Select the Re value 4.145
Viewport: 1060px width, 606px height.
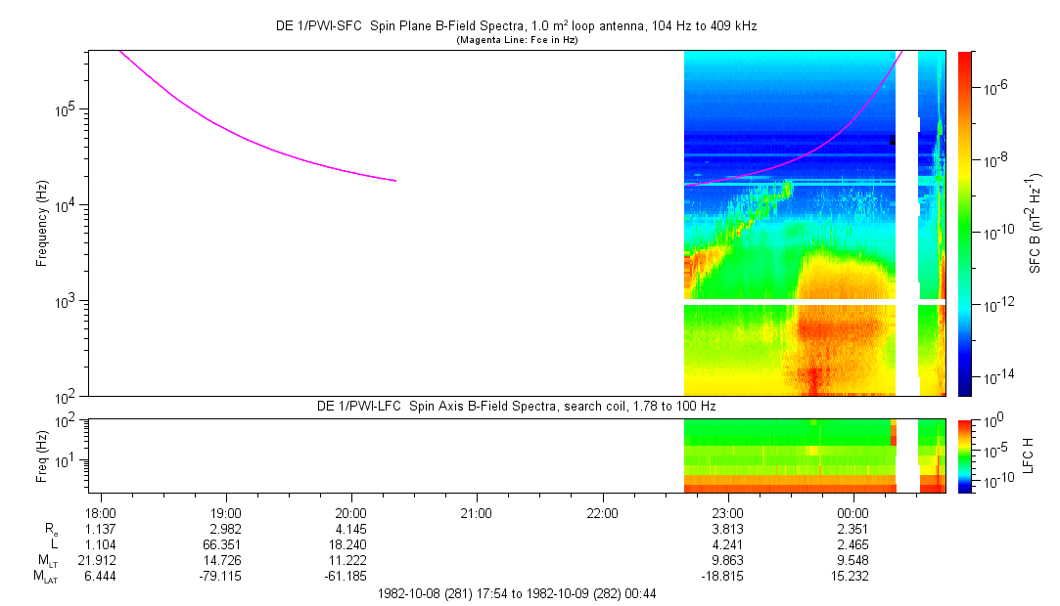pyautogui.click(x=351, y=529)
